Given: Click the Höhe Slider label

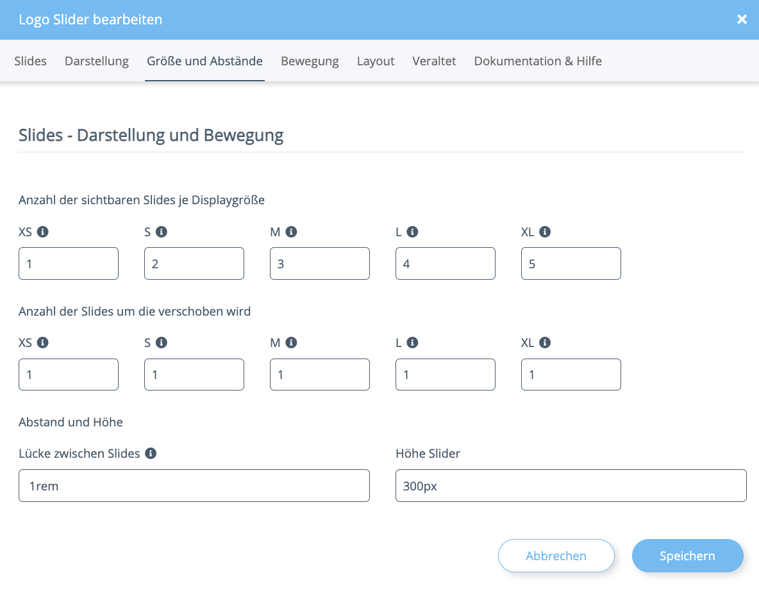Looking at the screenshot, I should (x=428, y=454).
